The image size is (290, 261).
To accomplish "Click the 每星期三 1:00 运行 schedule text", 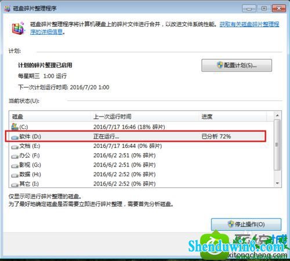I will coord(42,76).
